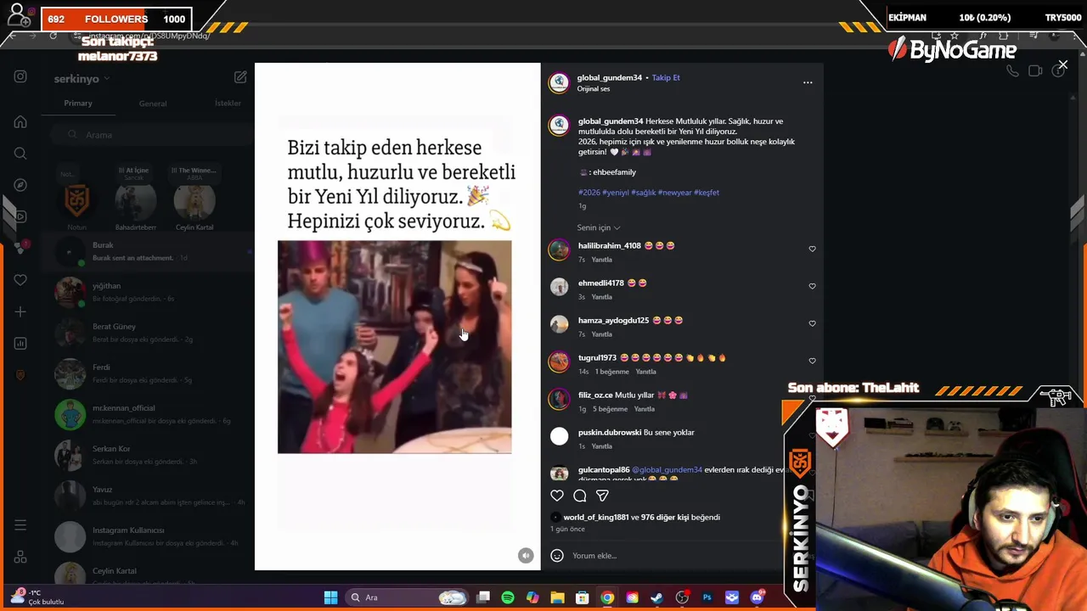Close the post dialog with the X
1087x611 pixels.
pos(1062,64)
